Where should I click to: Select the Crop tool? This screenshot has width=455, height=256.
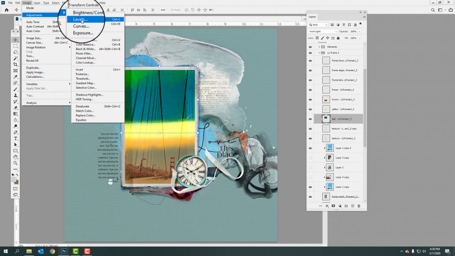pyautogui.click(x=15, y=65)
